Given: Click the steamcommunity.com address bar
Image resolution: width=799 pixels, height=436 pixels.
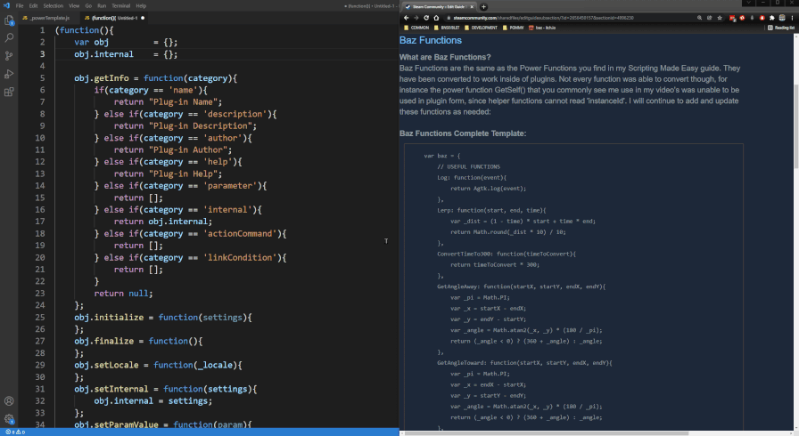Looking at the screenshot, I should pyautogui.click(x=571, y=18).
